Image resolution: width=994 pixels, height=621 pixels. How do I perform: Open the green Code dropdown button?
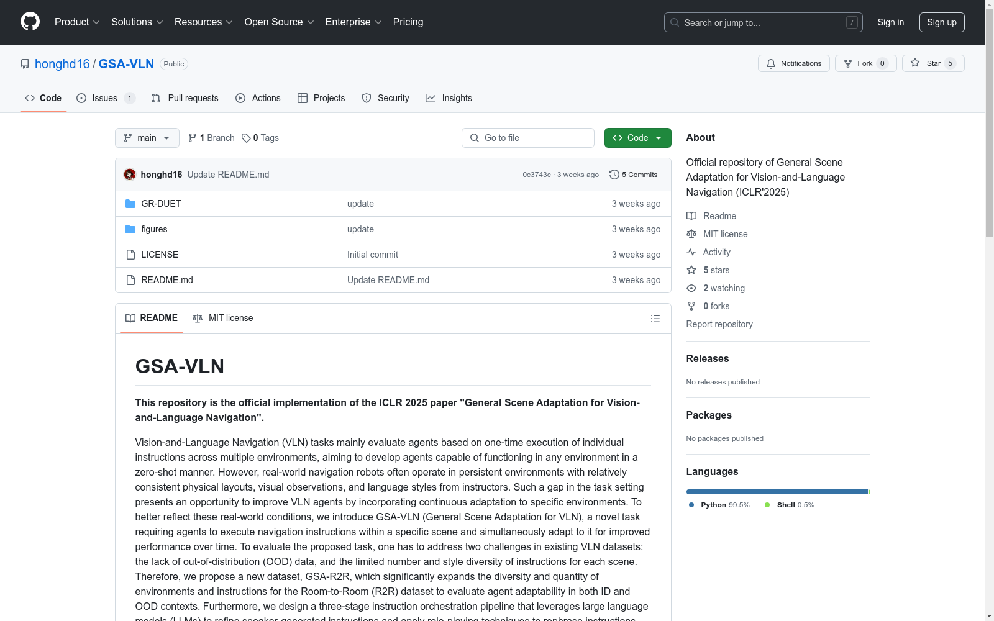[638, 138]
